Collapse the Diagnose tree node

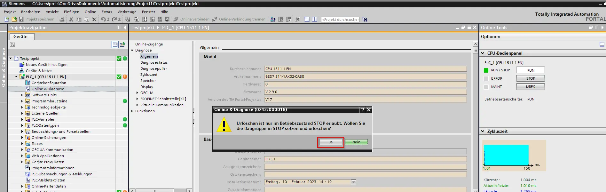point(132,50)
